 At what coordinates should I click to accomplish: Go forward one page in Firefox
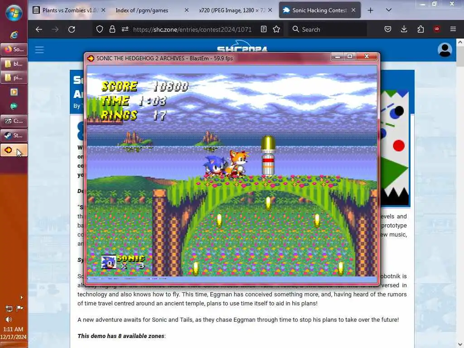click(x=55, y=29)
